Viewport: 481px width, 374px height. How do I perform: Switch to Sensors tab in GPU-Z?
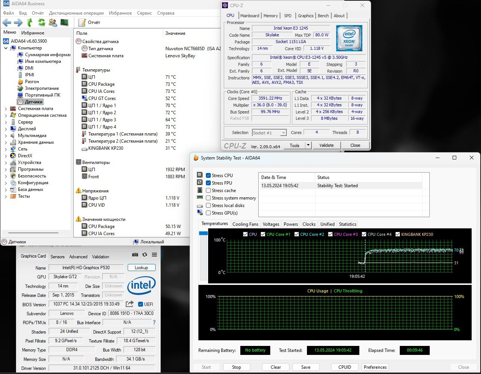(58, 257)
